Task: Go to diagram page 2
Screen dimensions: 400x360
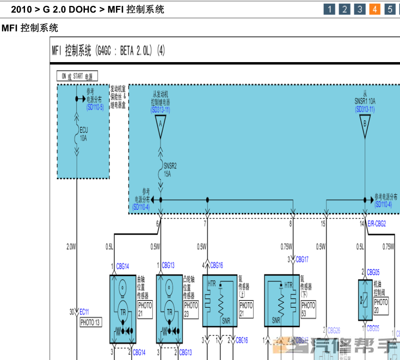Action: (344, 9)
